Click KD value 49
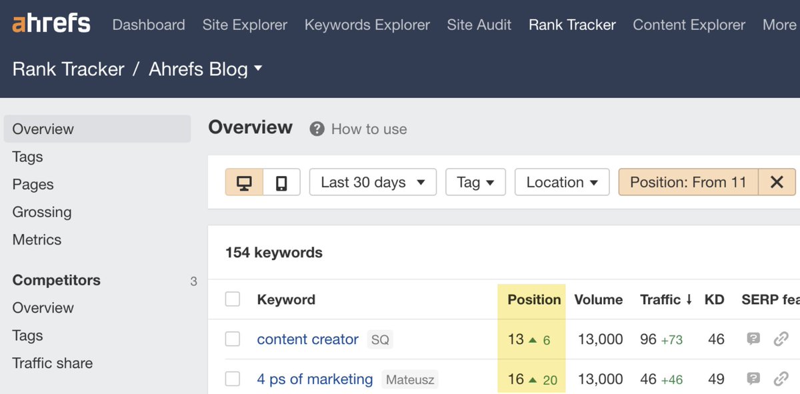800x394 pixels. (x=716, y=379)
